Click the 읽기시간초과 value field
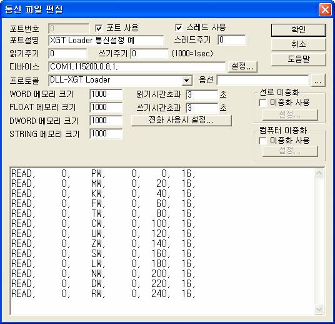335x324 pixels. (202, 94)
